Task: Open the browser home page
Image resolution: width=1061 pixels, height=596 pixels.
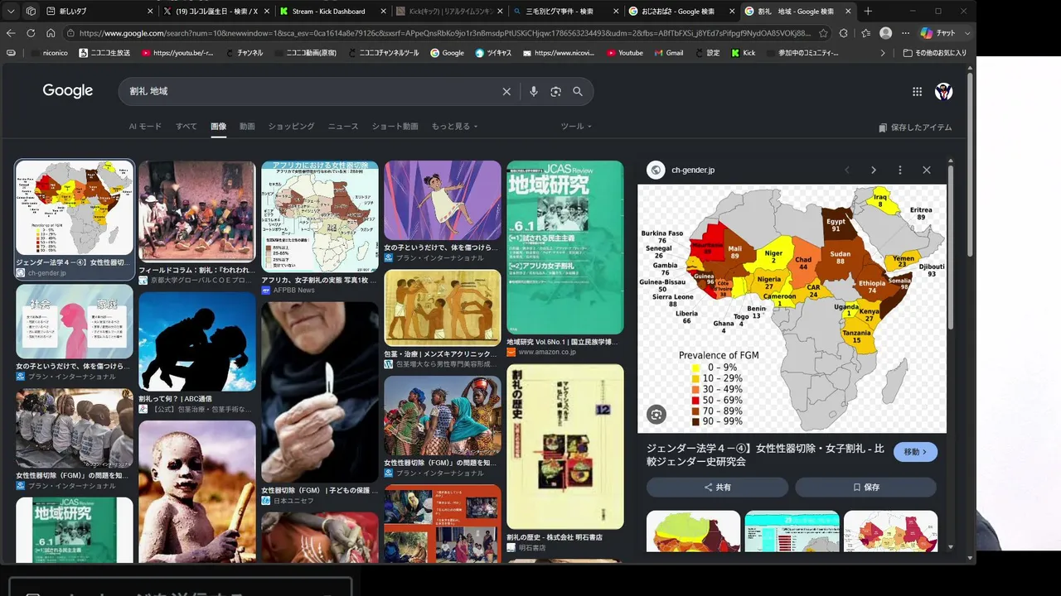Action: 51,33
